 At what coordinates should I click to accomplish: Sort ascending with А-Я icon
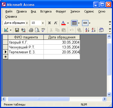point(87,30)
